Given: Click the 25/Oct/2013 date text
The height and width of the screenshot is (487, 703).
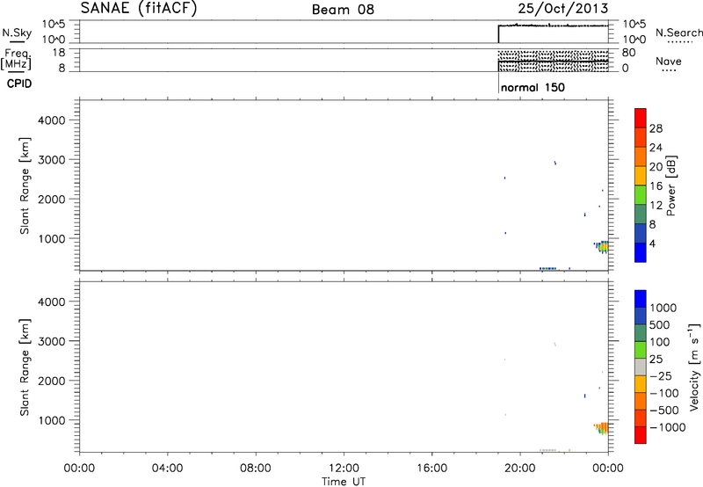Looking at the screenshot, I should coord(563,9).
